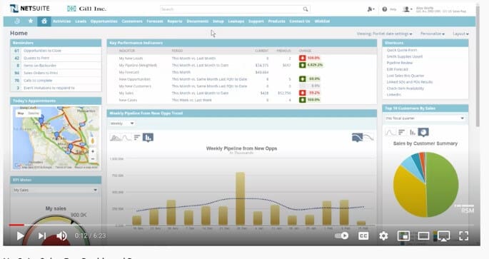489x259 pixels.
Task: Go to the Home icon tab
Action: pyautogui.click(x=44, y=21)
